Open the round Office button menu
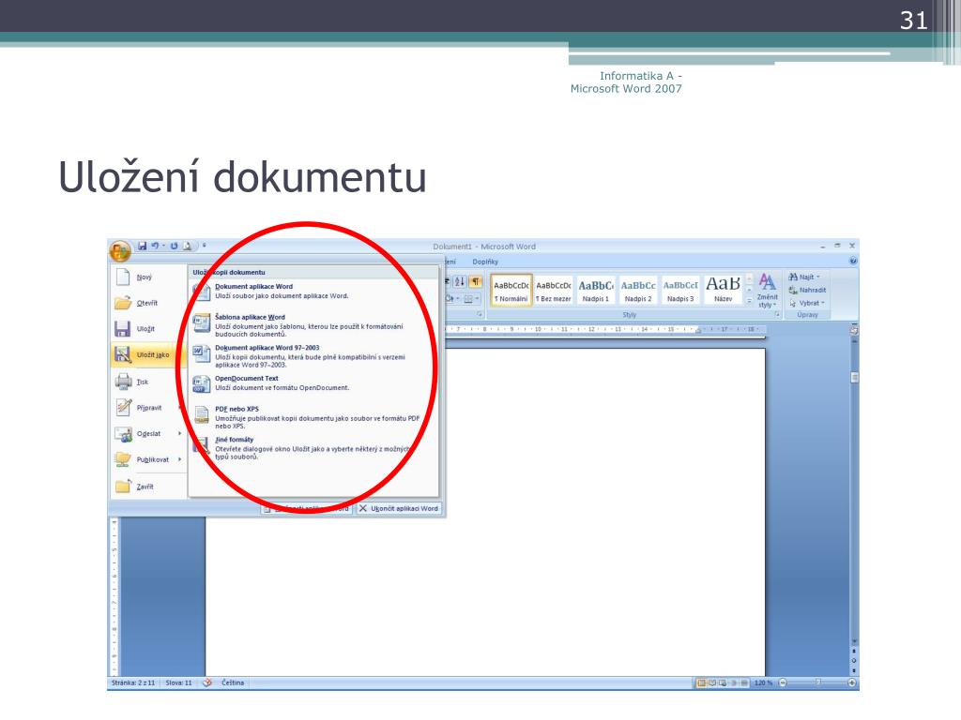 pos(119,250)
